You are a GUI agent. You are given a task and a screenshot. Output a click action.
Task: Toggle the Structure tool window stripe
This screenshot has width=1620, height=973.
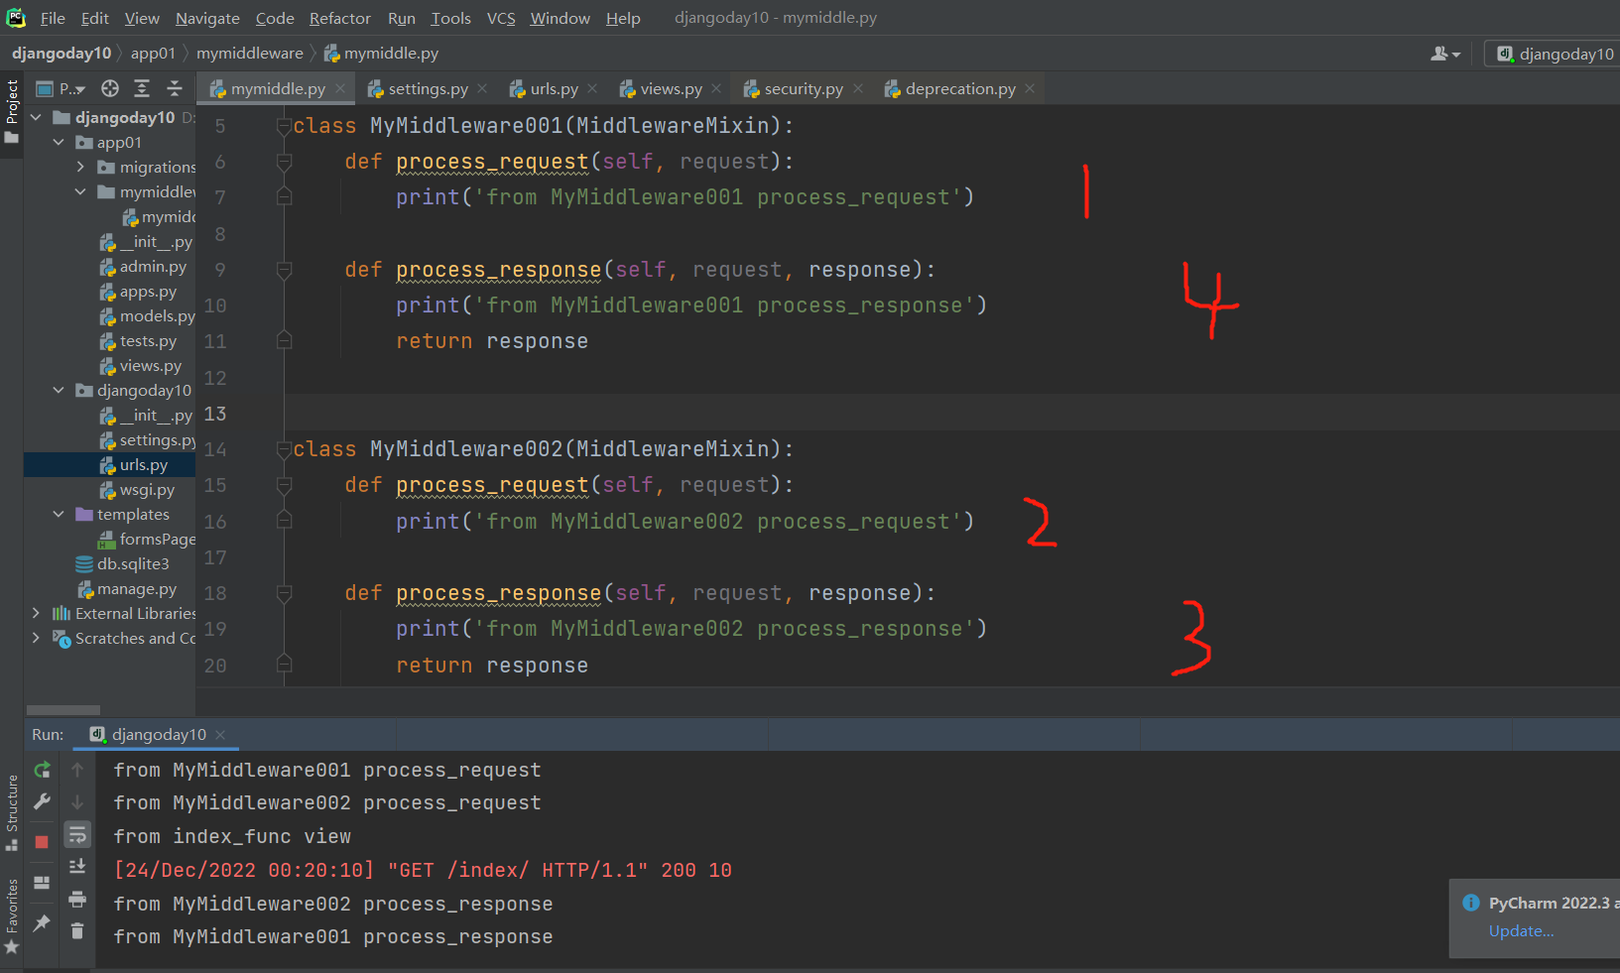click(12, 812)
